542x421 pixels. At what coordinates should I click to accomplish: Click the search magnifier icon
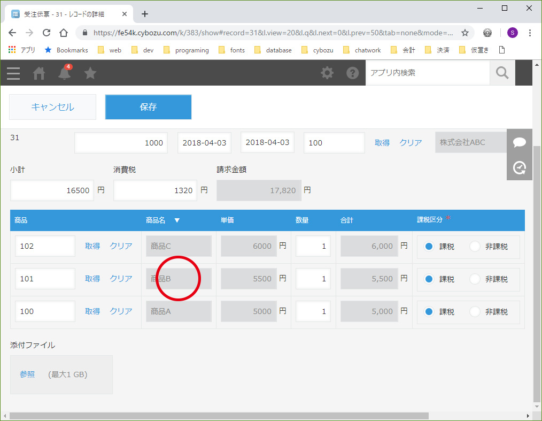pyautogui.click(x=502, y=73)
